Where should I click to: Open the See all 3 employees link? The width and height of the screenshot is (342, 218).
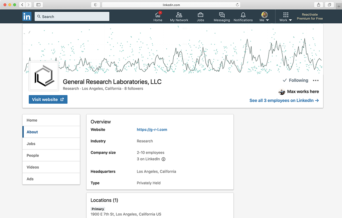coord(284,100)
